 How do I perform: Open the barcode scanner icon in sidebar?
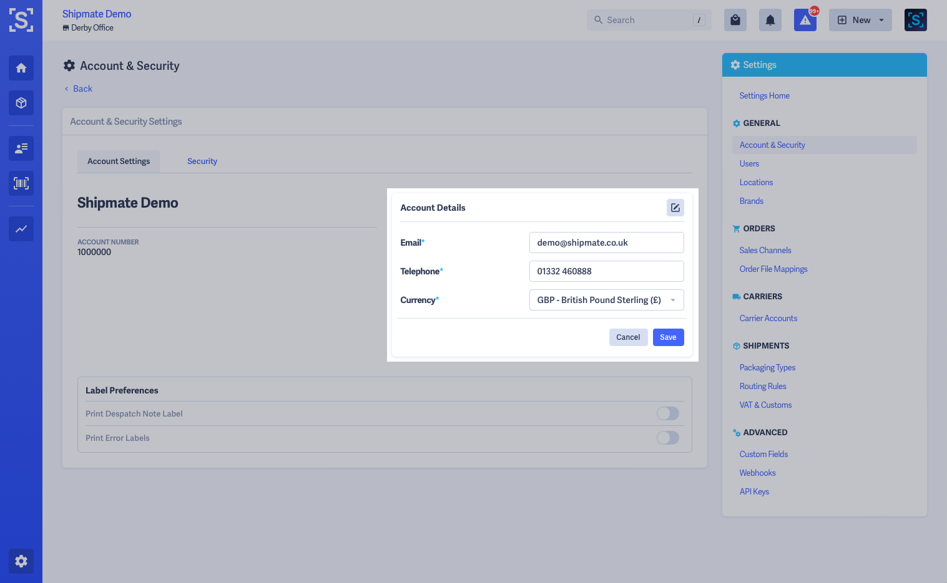(21, 183)
